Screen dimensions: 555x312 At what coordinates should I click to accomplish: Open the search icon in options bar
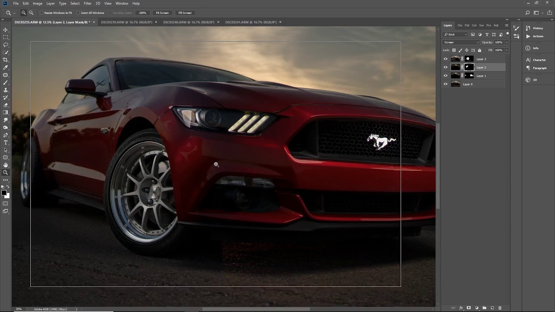pos(528,13)
